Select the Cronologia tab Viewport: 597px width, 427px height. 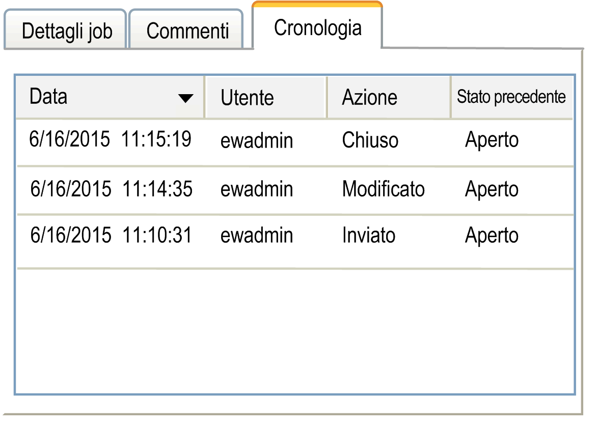tap(317, 27)
